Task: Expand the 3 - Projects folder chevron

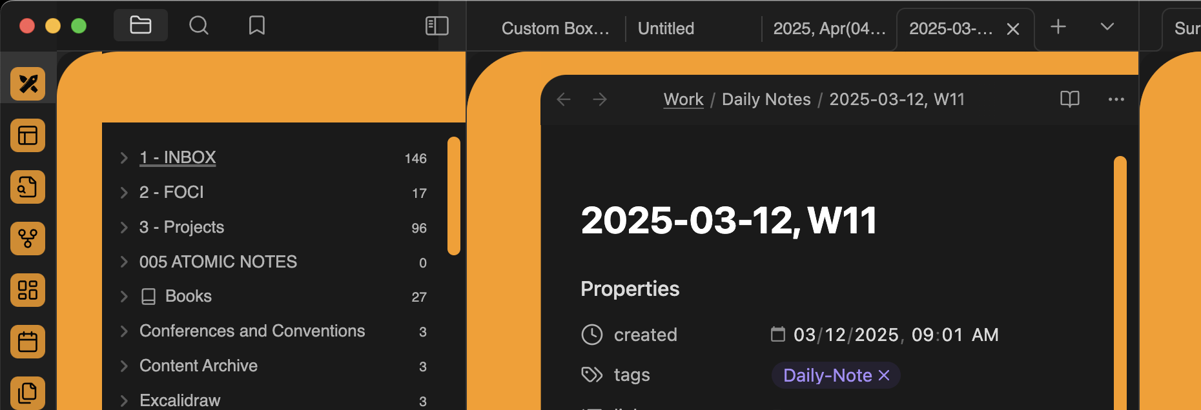Action: pos(124,228)
